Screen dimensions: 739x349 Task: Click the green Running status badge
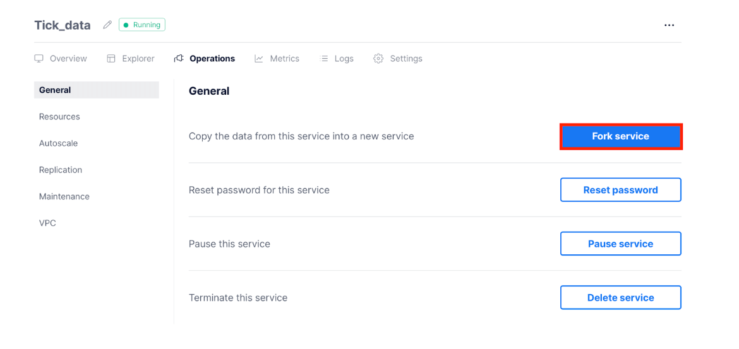(142, 25)
